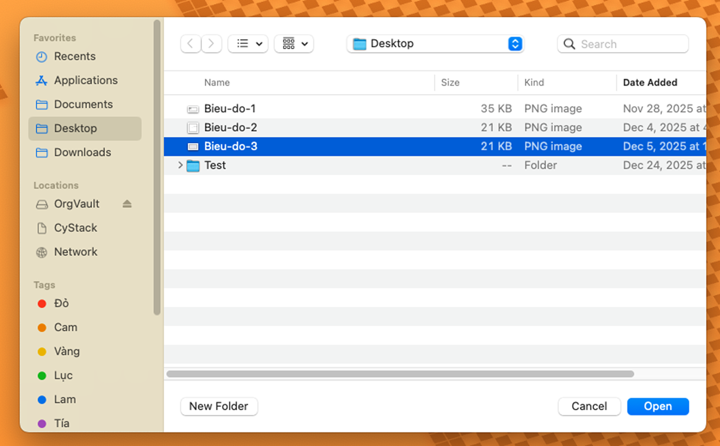Sort by the Size column header
The width and height of the screenshot is (720, 446).
pyautogui.click(x=450, y=82)
